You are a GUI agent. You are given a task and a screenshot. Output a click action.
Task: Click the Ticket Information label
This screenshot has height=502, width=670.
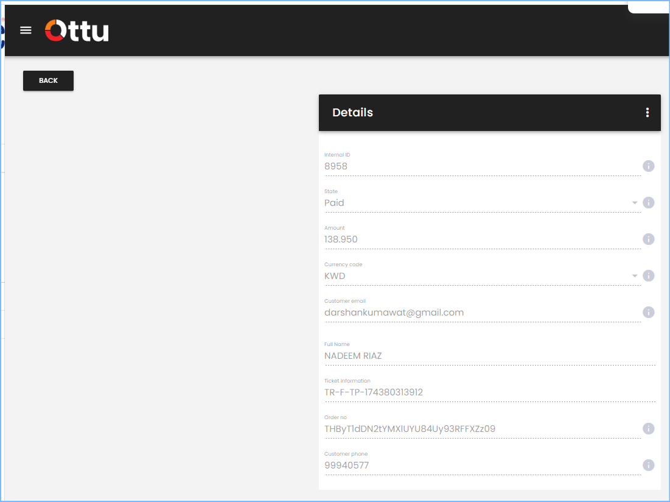click(347, 381)
